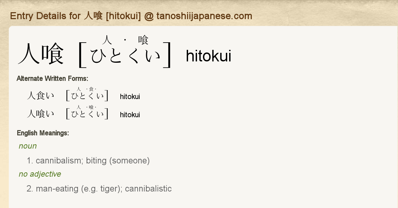
Task: Select the 人喰い alternate written form
Action: [x=40, y=114]
